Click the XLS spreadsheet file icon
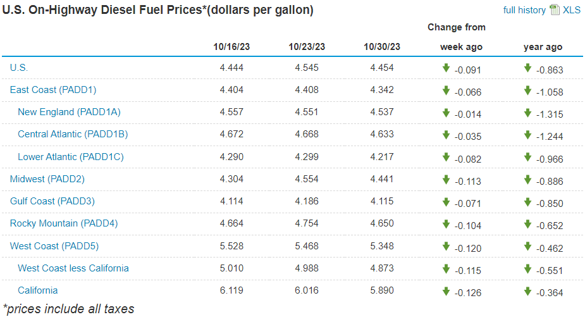 [x=555, y=9]
